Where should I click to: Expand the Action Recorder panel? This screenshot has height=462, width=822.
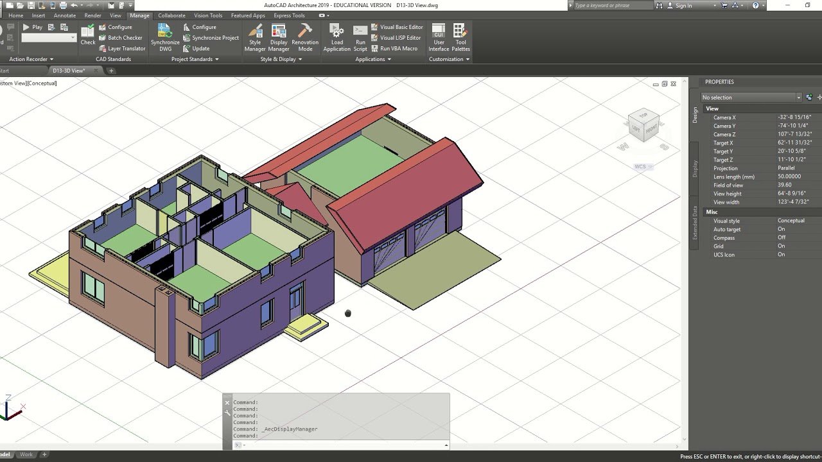tap(31, 59)
